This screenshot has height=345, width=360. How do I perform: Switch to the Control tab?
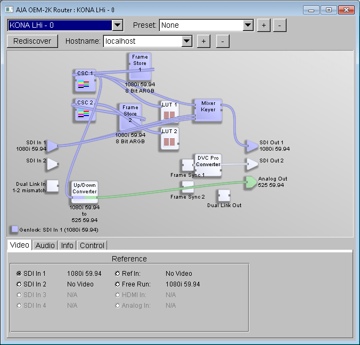[92, 245]
